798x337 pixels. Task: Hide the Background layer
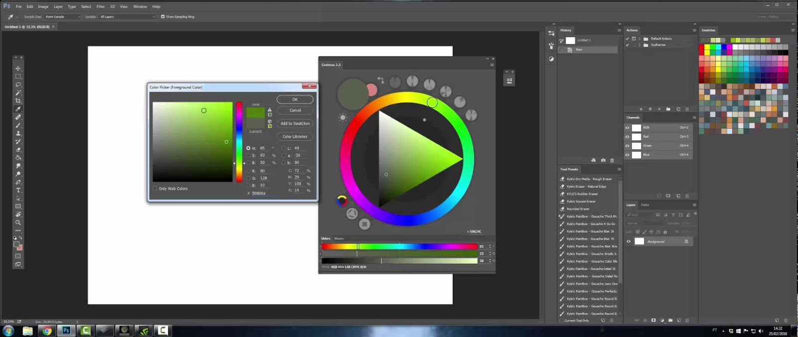tap(628, 242)
